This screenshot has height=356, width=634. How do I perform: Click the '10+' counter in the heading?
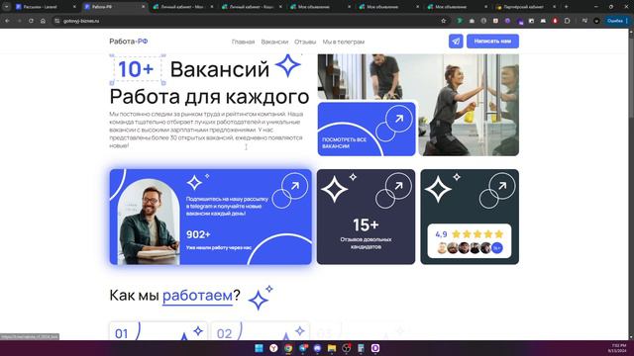click(x=136, y=69)
